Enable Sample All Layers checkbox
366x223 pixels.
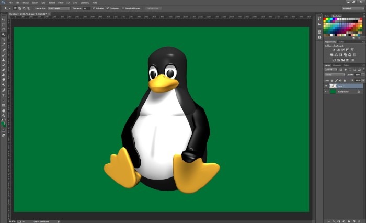point(123,8)
